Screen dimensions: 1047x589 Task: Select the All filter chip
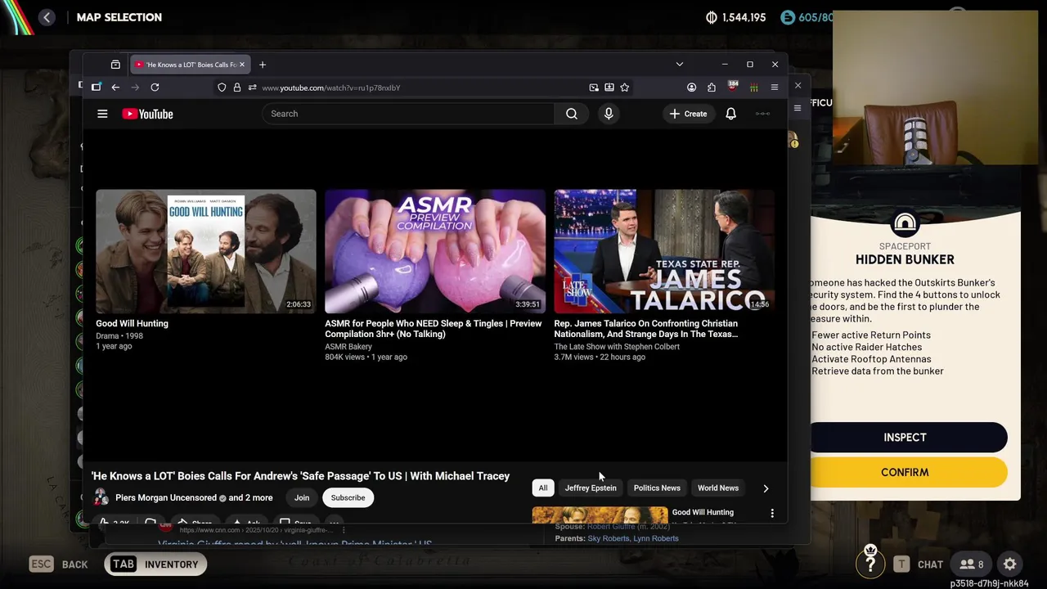point(543,488)
